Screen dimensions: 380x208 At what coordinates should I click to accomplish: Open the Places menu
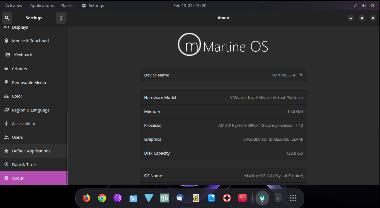coord(66,6)
